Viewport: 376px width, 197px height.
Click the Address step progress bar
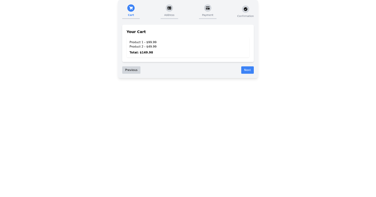pyautogui.click(x=169, y=19)
